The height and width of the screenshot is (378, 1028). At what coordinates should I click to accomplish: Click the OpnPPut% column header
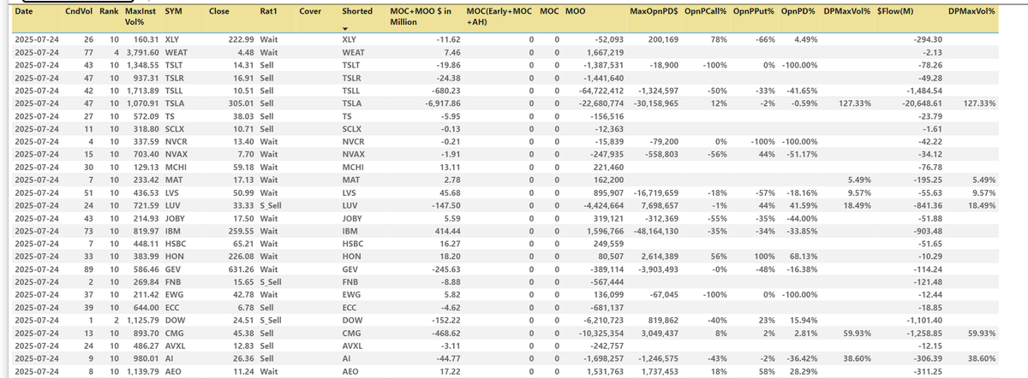(x=755, y=11)
